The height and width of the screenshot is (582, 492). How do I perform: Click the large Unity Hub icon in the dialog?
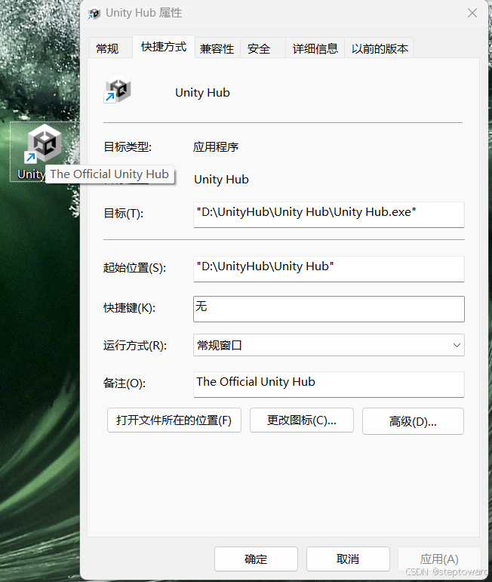pos(118,90)
